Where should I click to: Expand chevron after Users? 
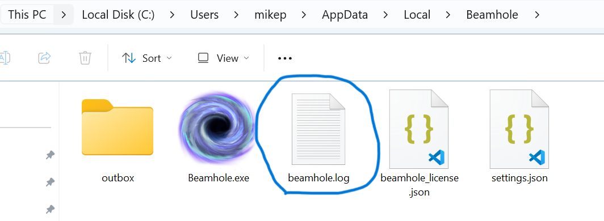[236, 15]
